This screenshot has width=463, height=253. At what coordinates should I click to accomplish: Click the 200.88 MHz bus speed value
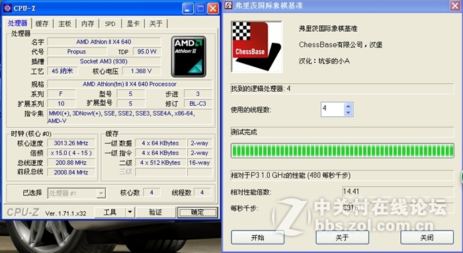point(71,163)
